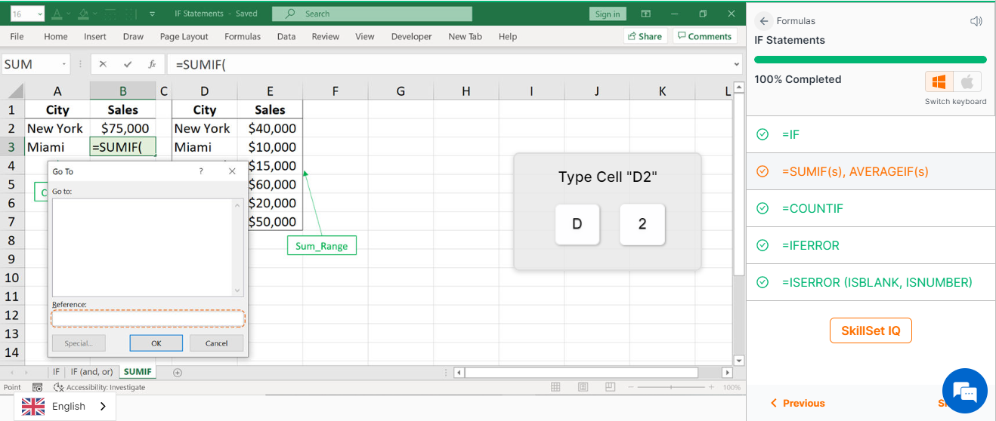
Task: Open the =ISERROR (ISBLANK, ISNUMBER) lesson
Action: [871, 282]
